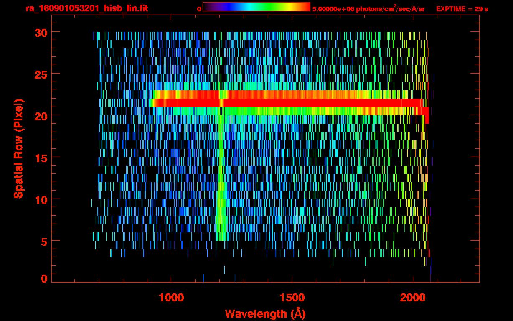
Task: Click the x-axis tick label 1500
Action: tap(292, 297)
